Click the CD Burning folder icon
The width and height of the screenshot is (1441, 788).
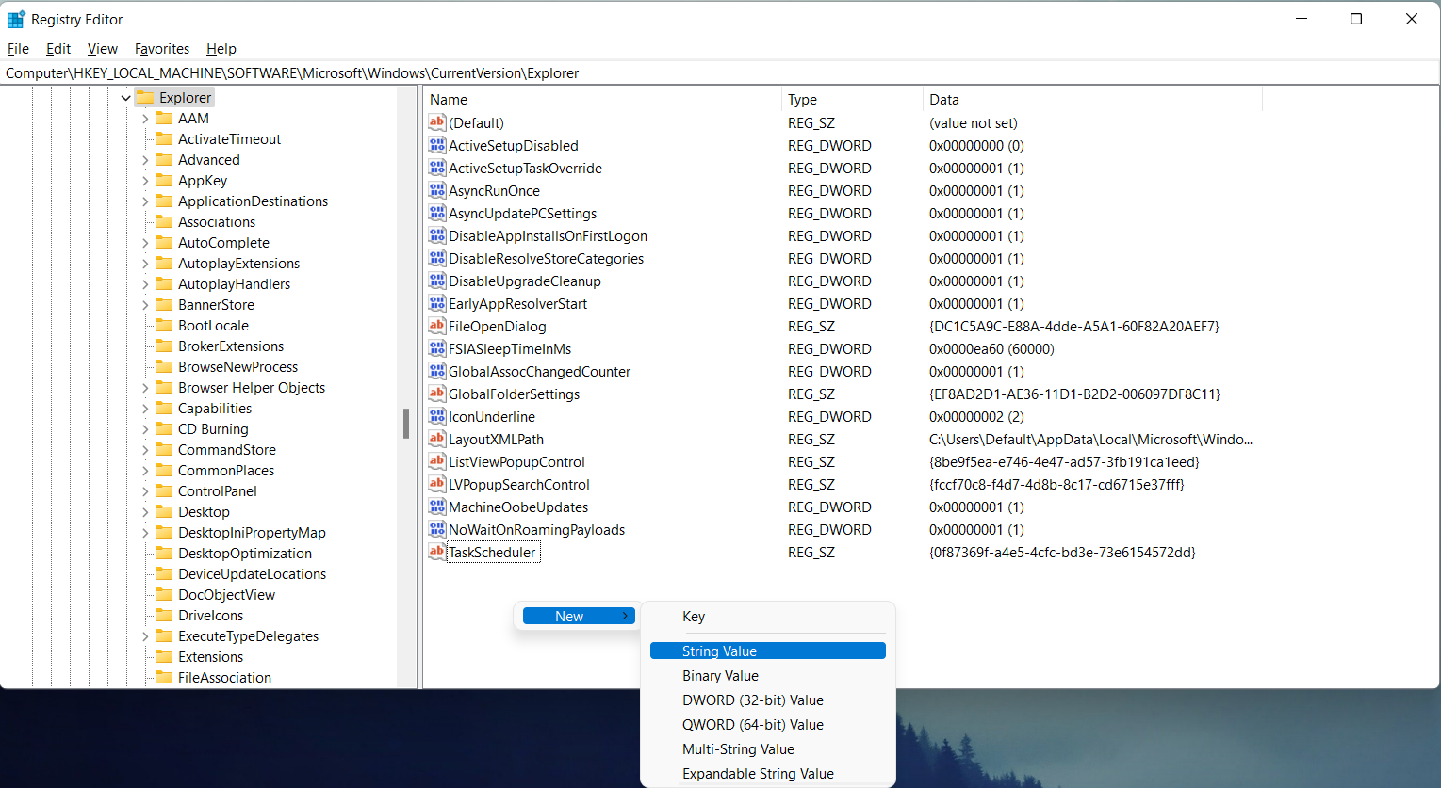(x=165, y=428)
